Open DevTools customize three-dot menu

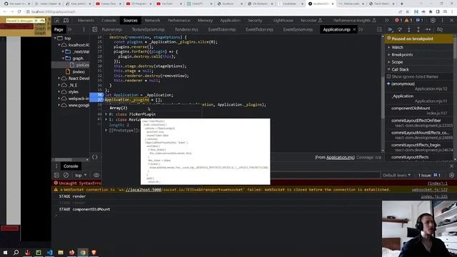tap(443, 21)
